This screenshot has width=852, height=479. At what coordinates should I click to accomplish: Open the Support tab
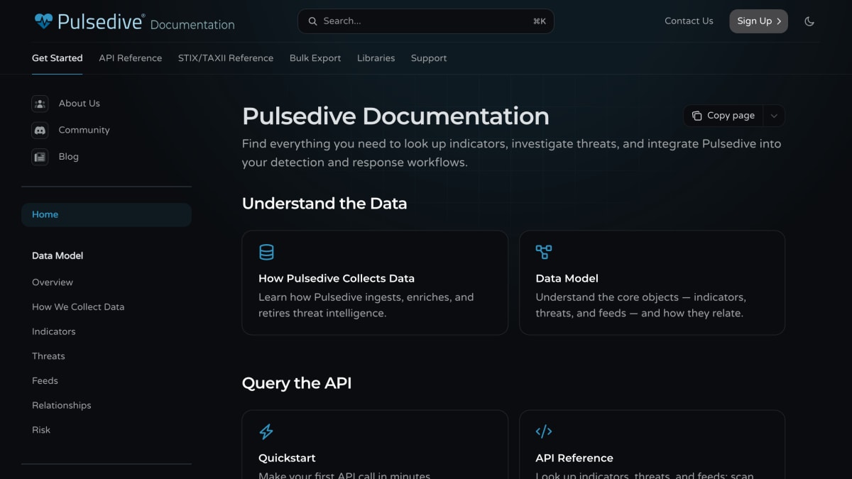coord(429,58)
